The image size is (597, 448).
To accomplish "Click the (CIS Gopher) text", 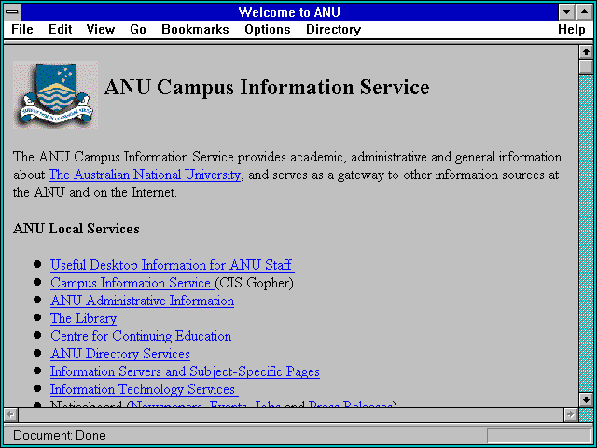I will [x=255, y=283].
